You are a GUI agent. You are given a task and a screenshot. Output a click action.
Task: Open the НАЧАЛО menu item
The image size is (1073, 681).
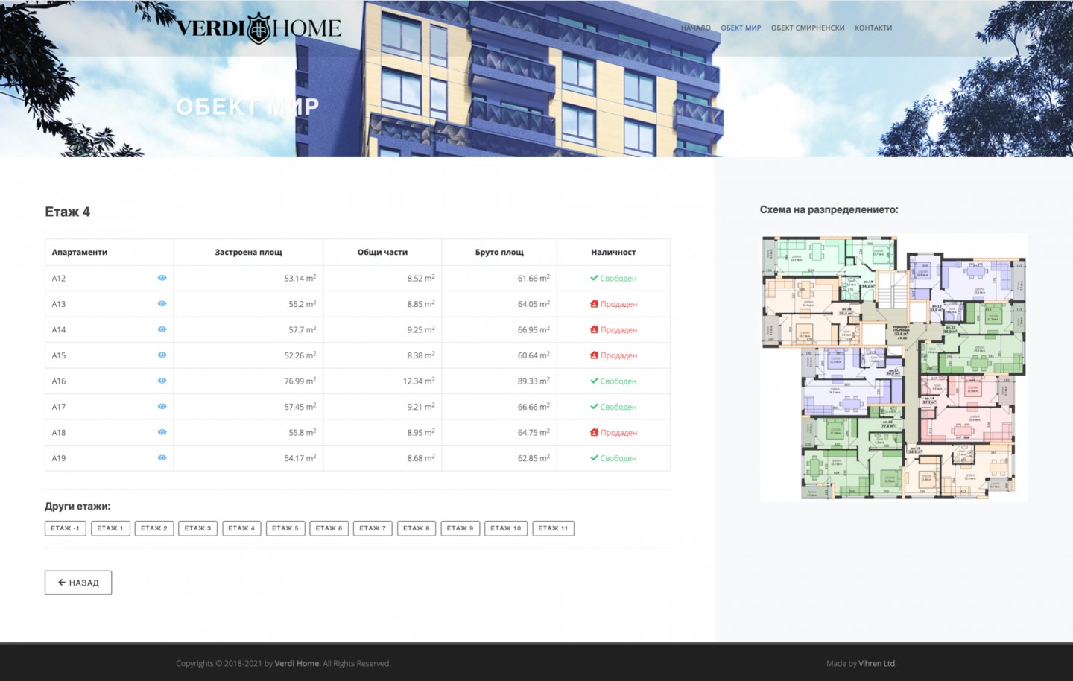tap(695, 28)
